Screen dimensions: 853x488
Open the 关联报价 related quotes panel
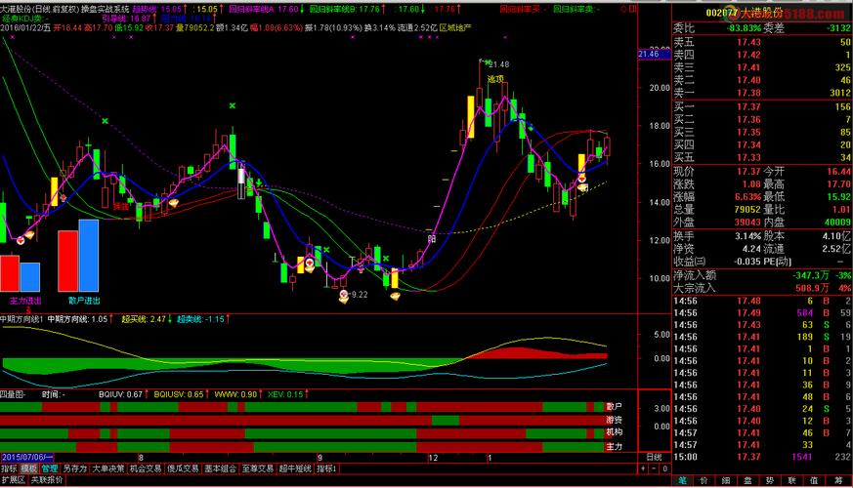pyautogui.click(x=46, y=480)
